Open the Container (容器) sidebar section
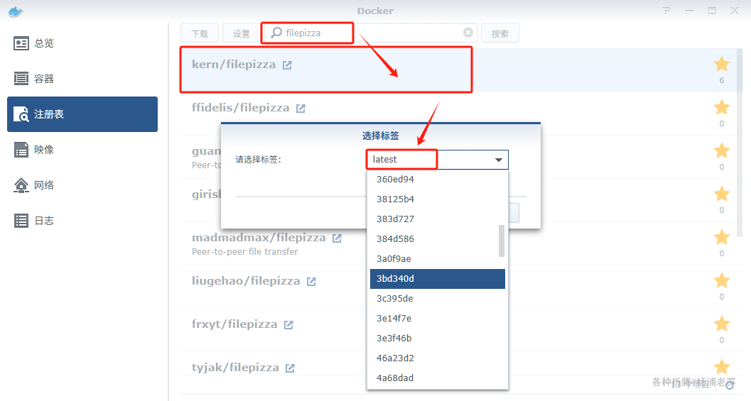The image size is (751, 401). 82,79
